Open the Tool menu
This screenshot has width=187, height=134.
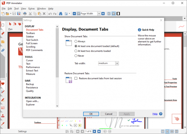pos(17,8)
